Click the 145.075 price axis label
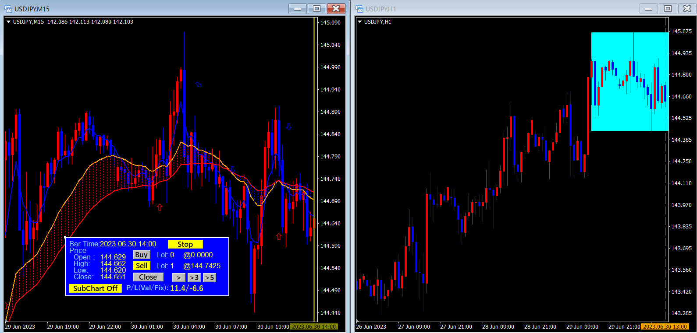Viewport: 697px width, 333px height. click(682, 31)
